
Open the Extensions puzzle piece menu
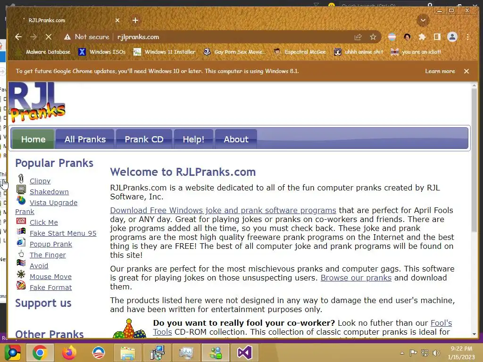pyautogui.click(x=422, y=37)
